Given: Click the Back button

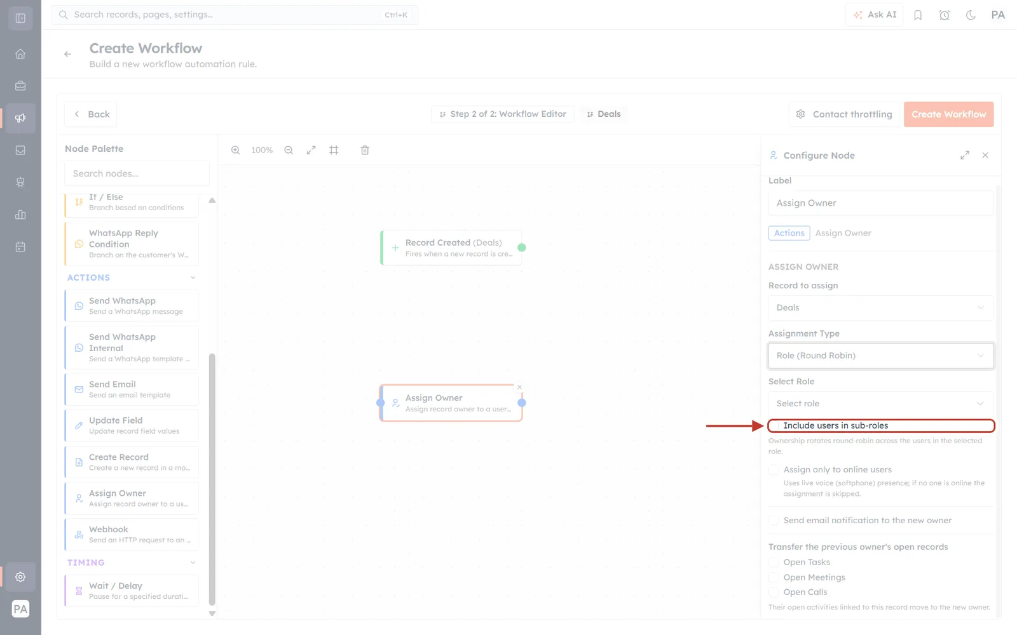Looking at the screenshot, I should click(90, 114).
